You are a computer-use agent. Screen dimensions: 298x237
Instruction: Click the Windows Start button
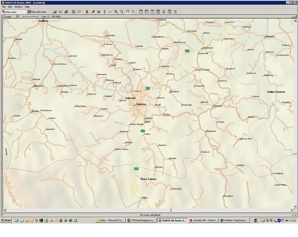(6, 220)
